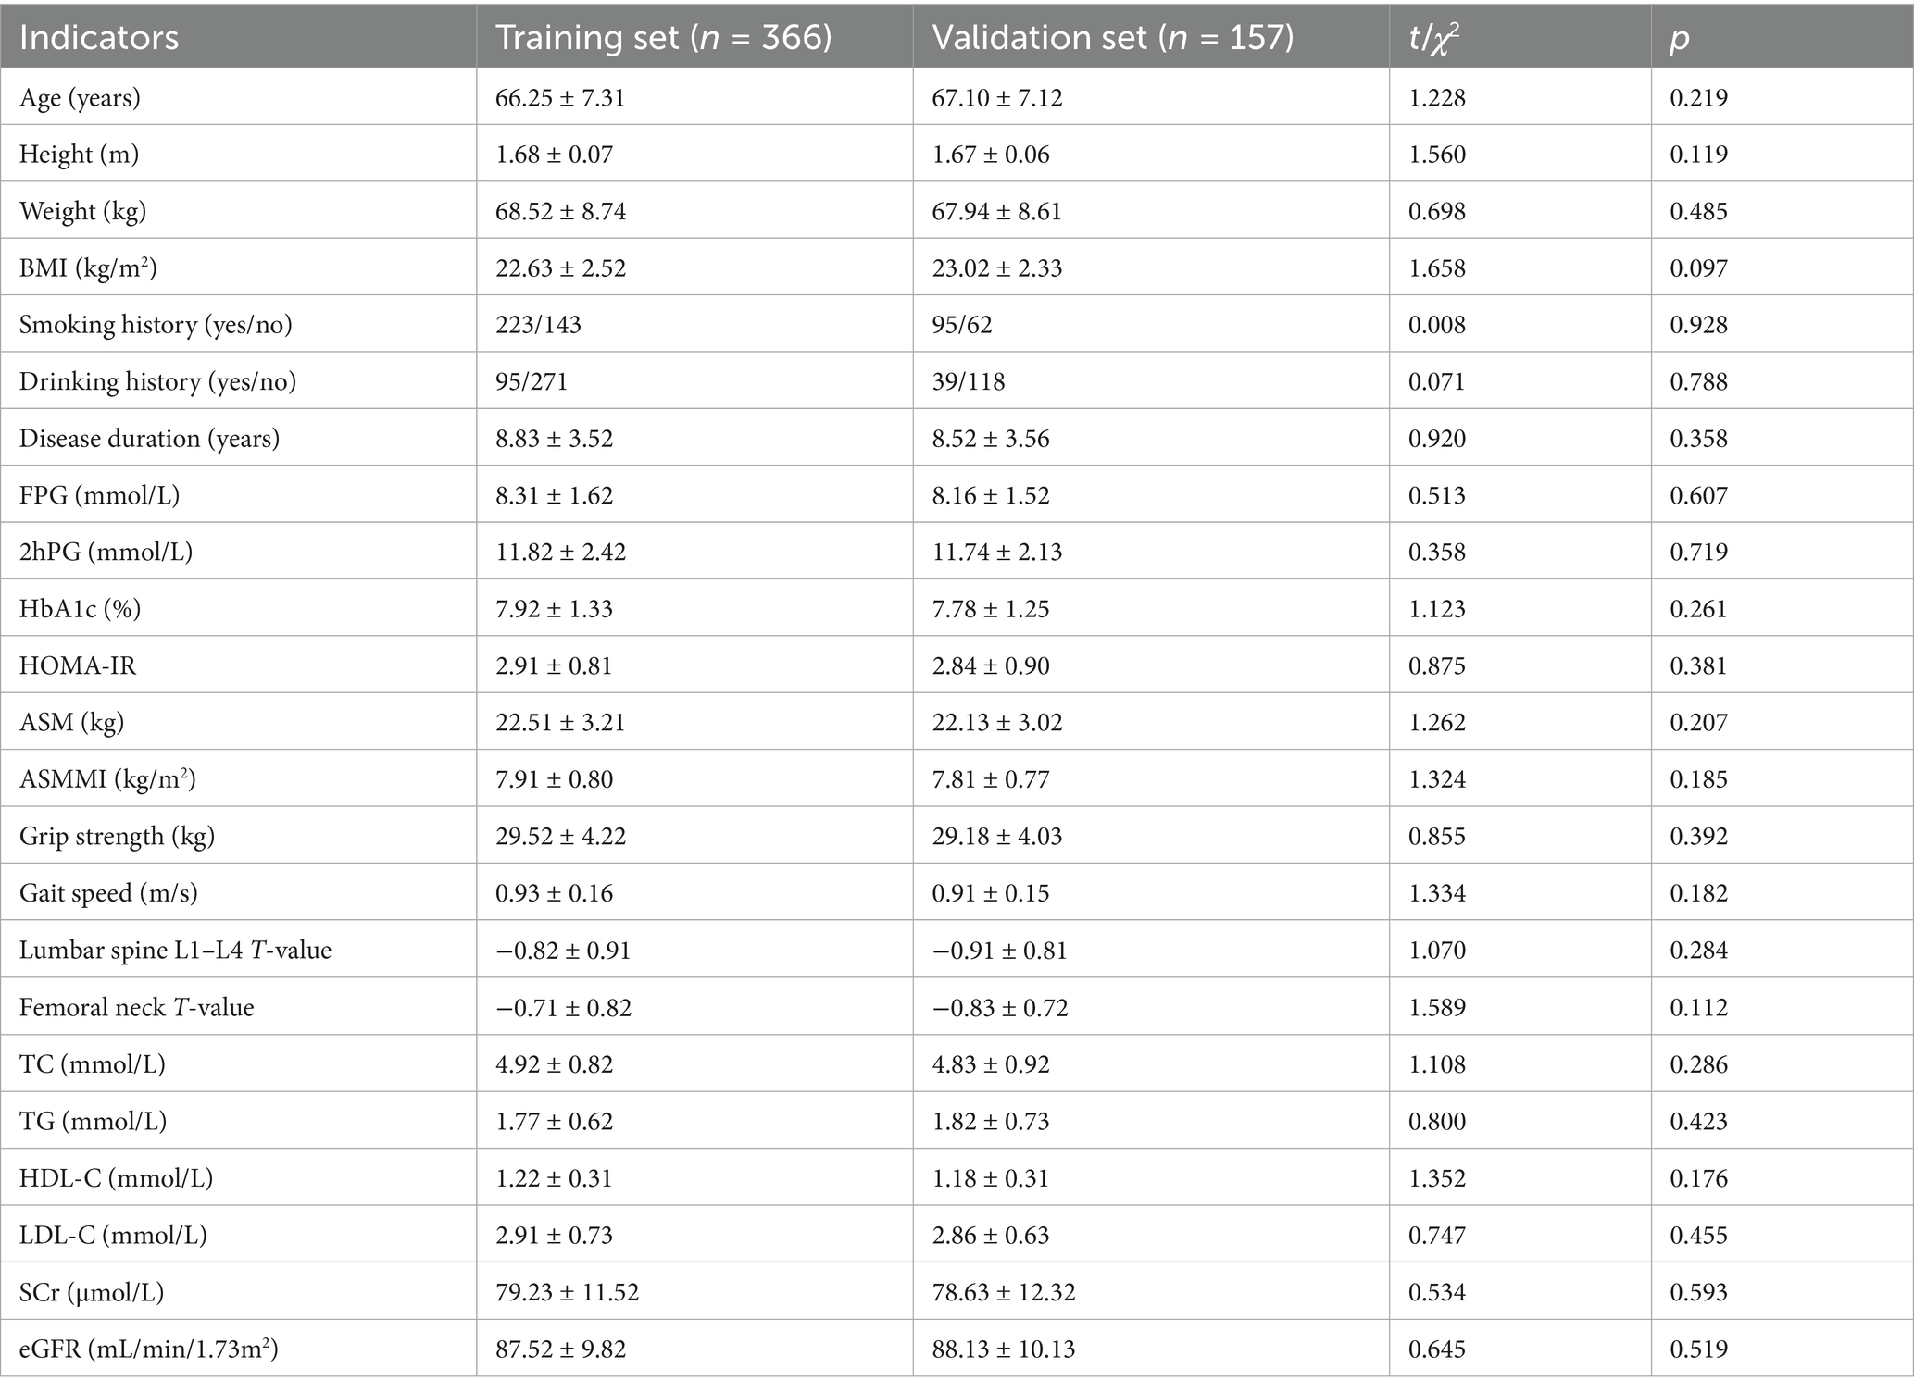Viewport: 1914px width, 1393px height.
Task: Select the BMI p value 0.097
Action: (x=1698, y=268)
